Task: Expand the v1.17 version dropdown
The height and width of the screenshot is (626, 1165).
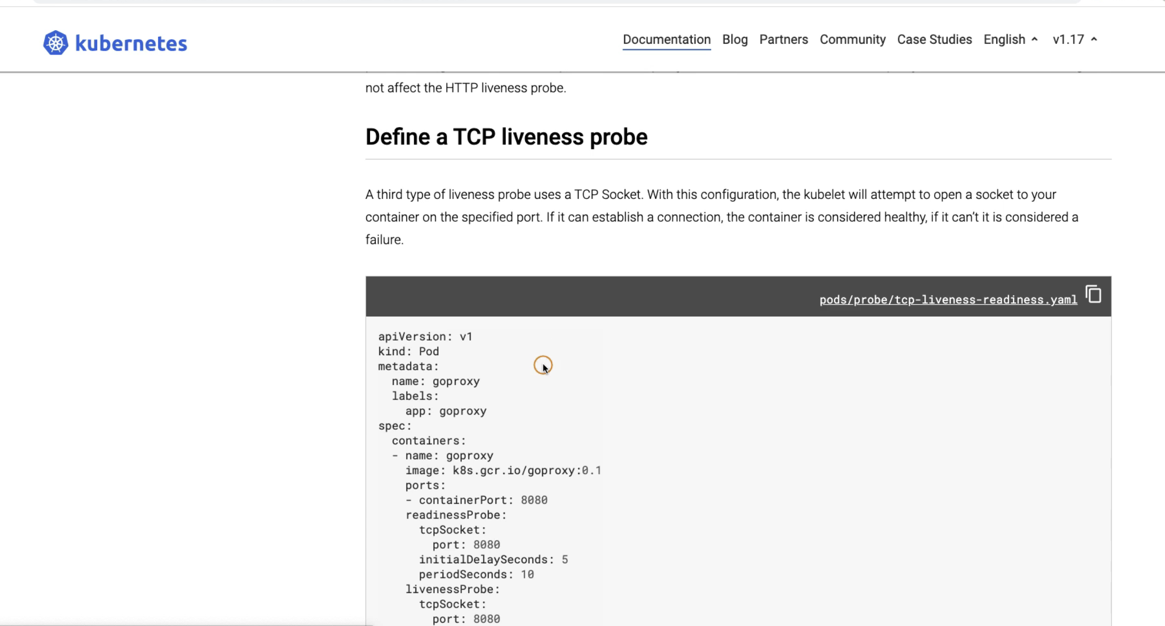Action: coord(1068,39)
